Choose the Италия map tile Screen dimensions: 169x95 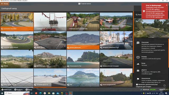(x=17, y=59)
